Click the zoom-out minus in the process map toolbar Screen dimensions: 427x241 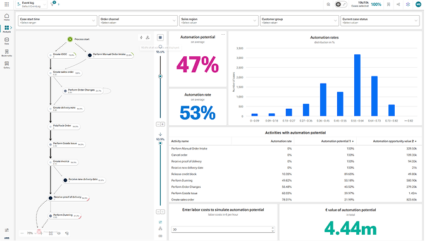tap(22, 233)
